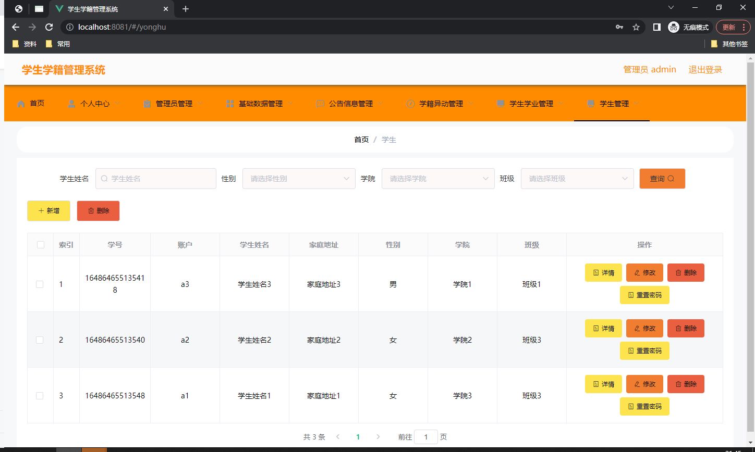755x452 pixels.
Task: Check the row checkbox for 学生姓名2
Action: point(40,340)
